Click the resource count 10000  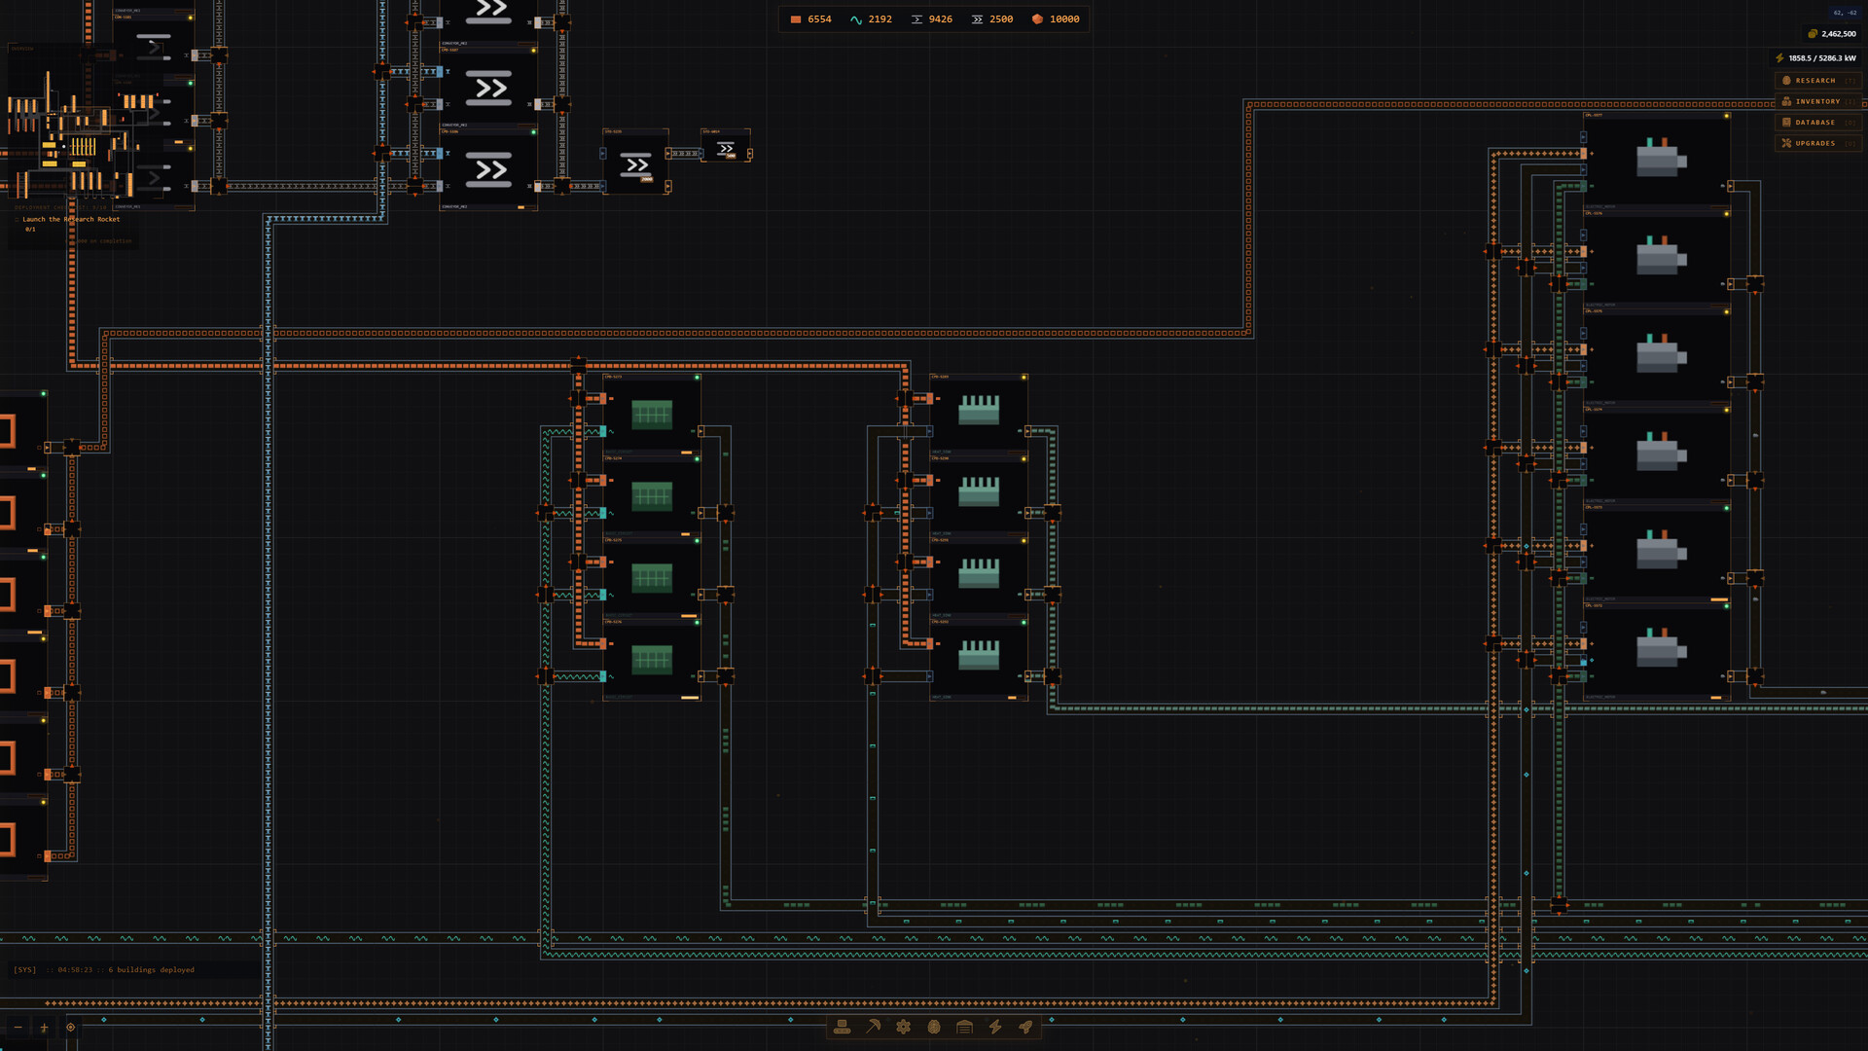click(x=1064, y=19)
